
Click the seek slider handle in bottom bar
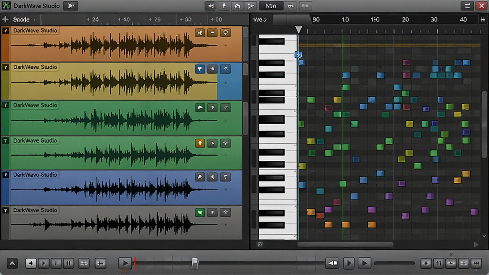pyautogui.click(x=195, y=264)
